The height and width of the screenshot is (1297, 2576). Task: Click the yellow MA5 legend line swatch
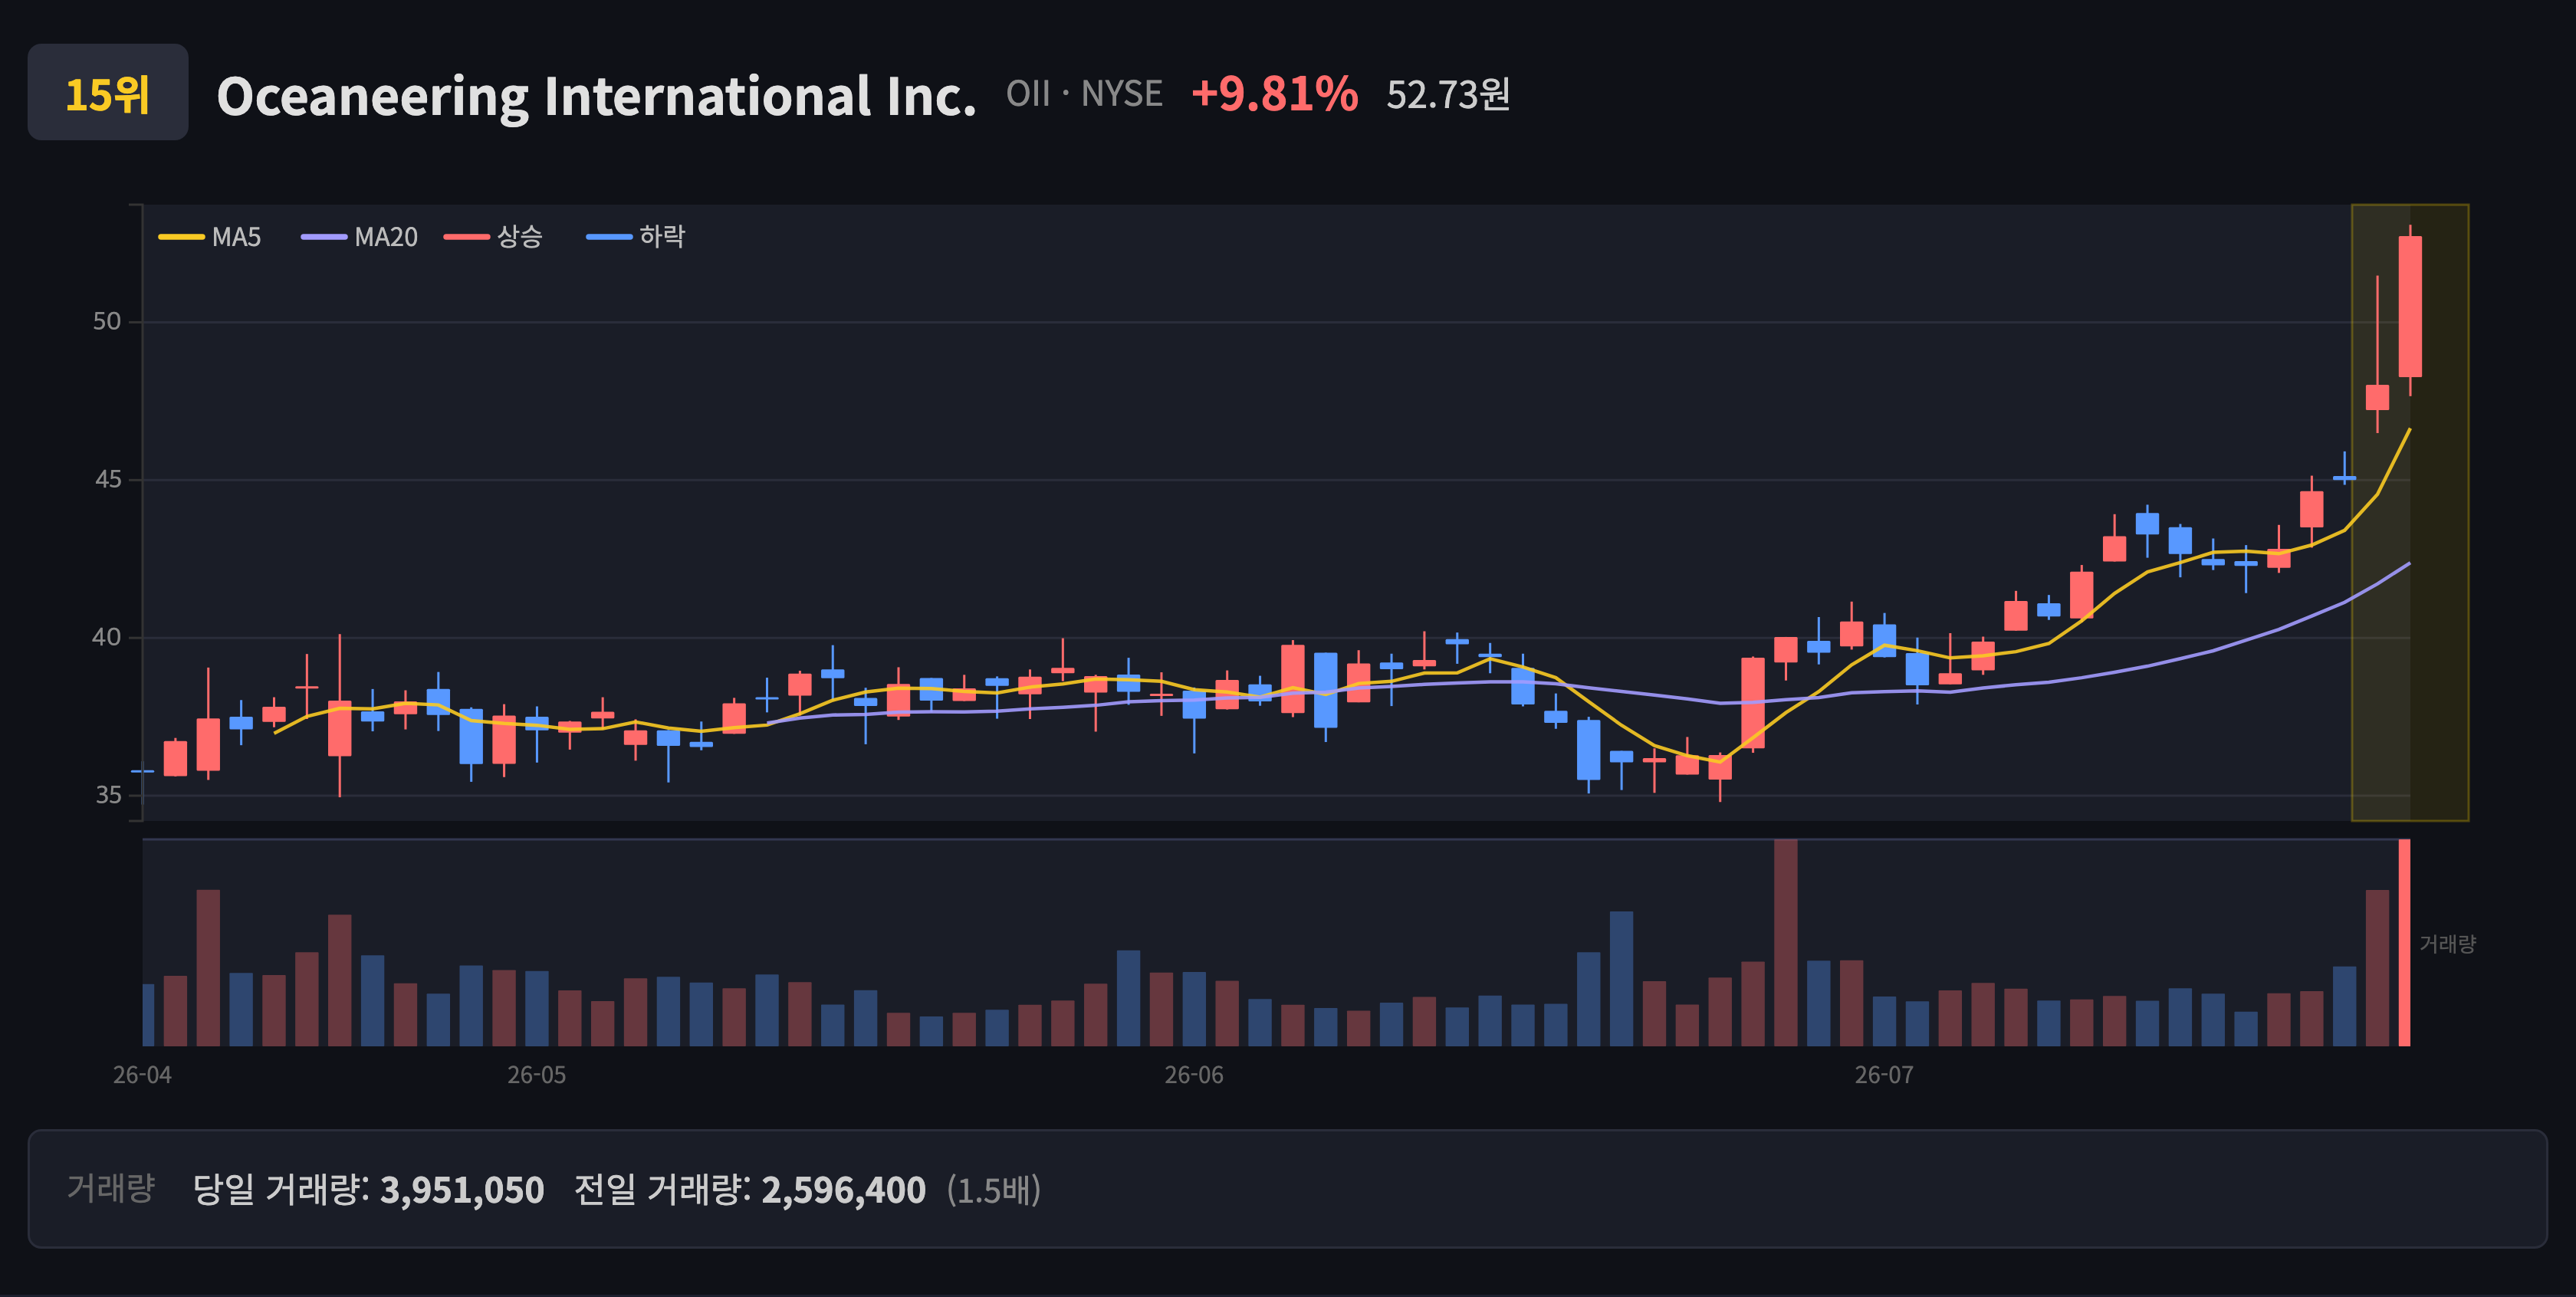181,237
